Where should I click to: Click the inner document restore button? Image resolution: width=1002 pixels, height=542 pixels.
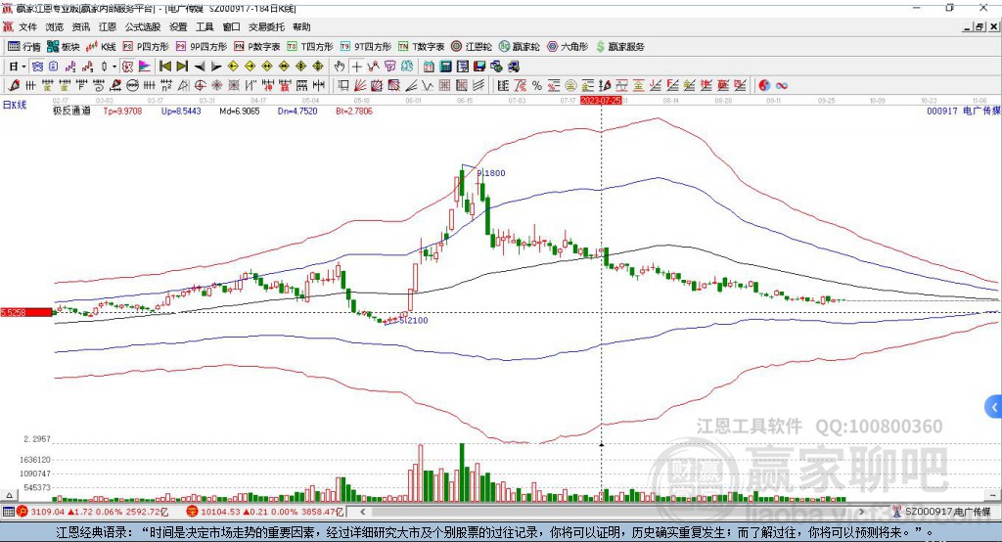[979, 26]
